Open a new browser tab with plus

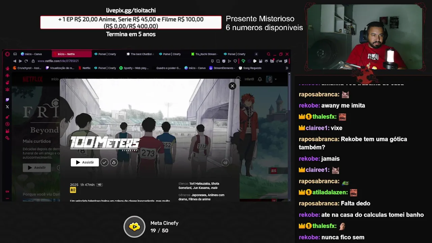(256, 54)
